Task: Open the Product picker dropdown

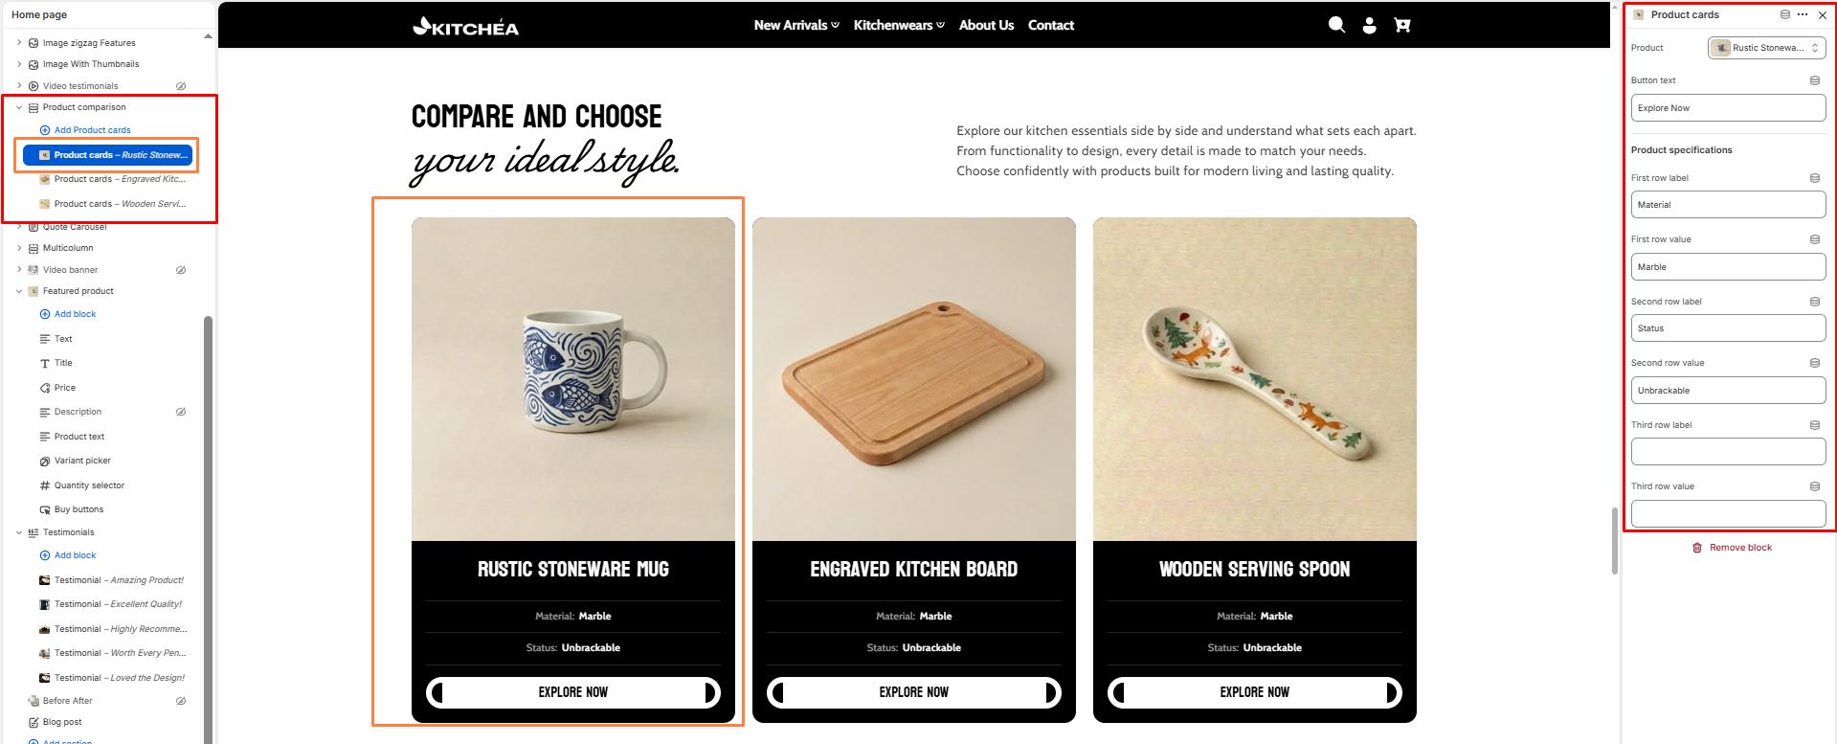Action: click(1767, 48)
